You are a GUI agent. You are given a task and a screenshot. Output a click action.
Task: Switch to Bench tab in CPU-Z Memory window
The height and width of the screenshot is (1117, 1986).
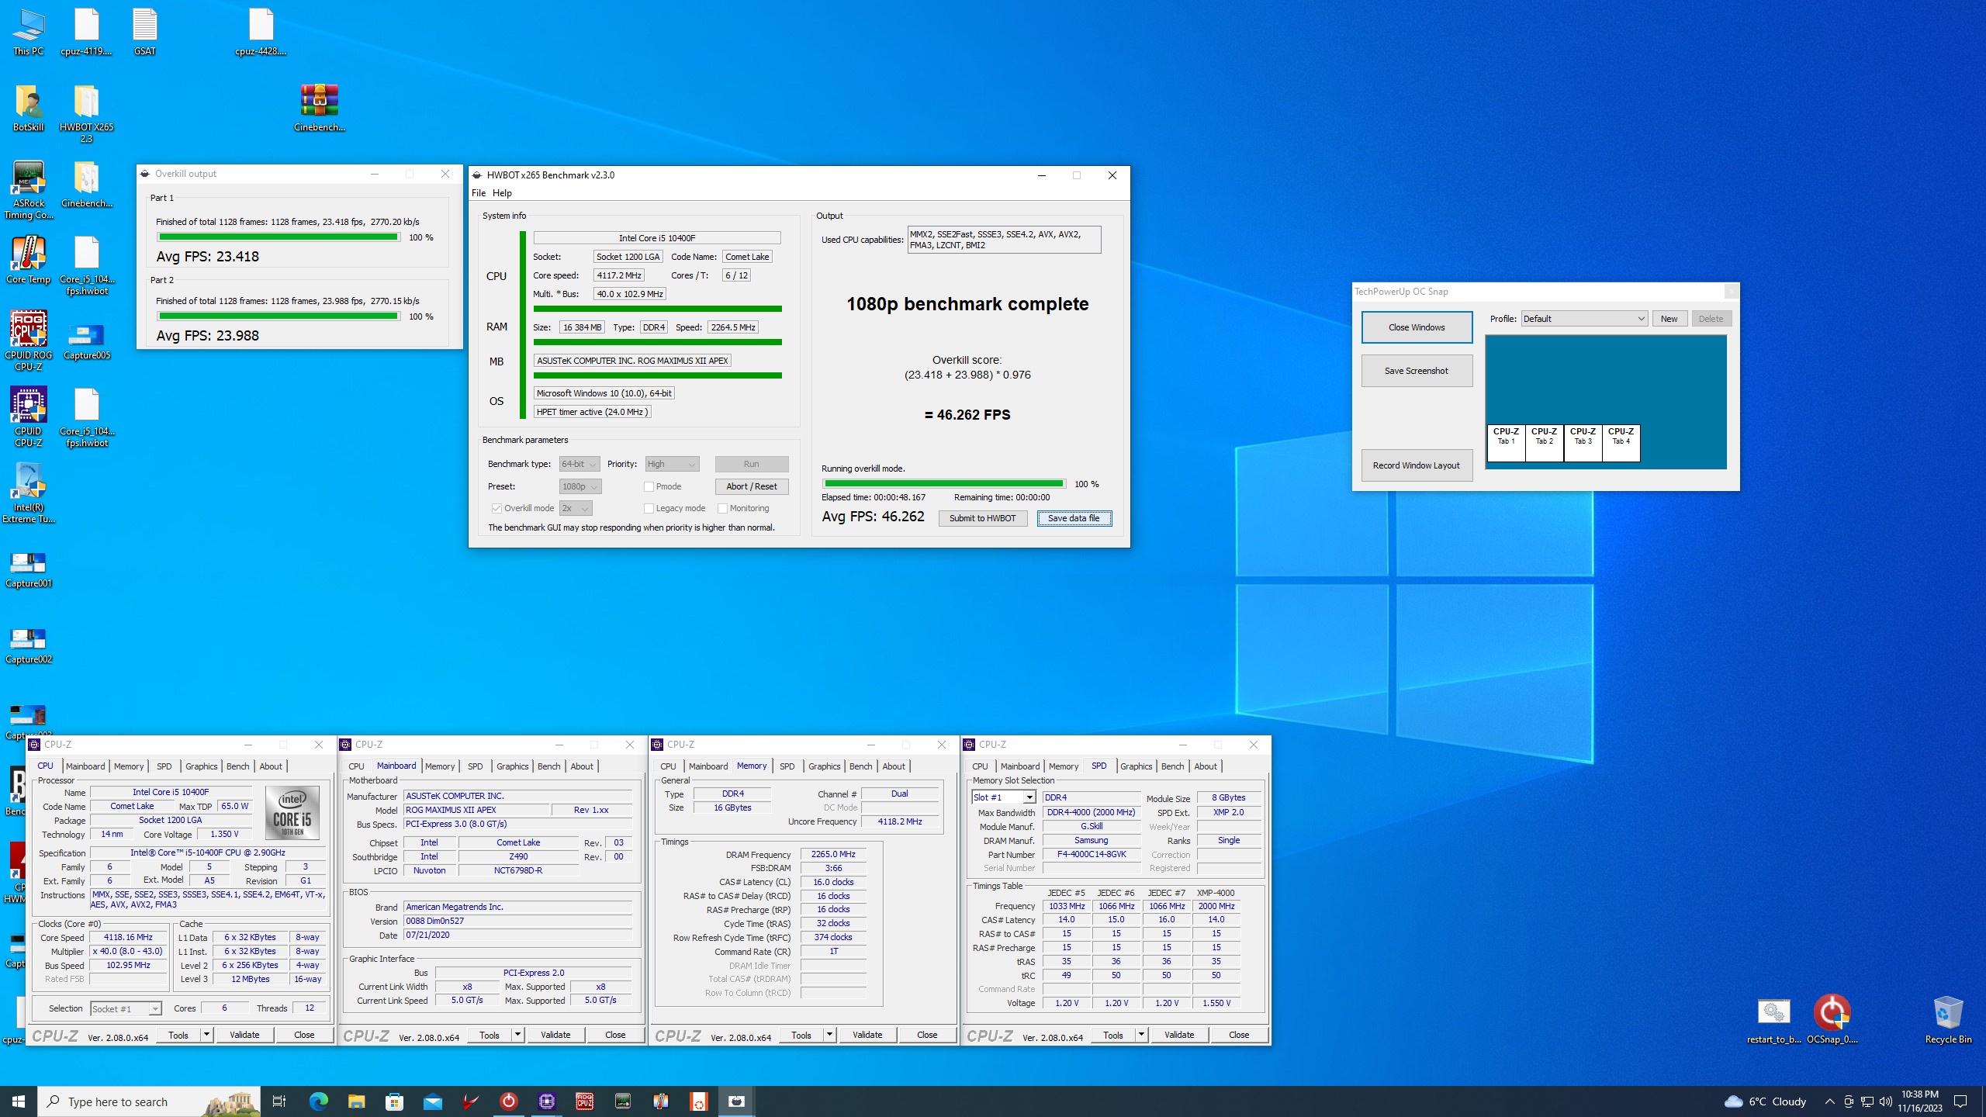(x=860, y=766)
